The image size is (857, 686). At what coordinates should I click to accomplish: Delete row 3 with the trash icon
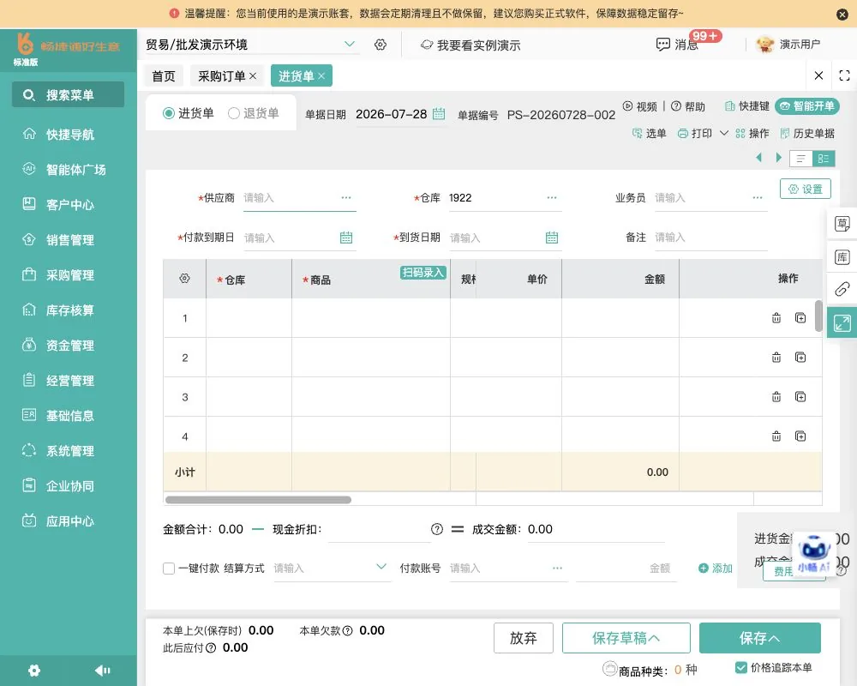(x=776, y=397)
